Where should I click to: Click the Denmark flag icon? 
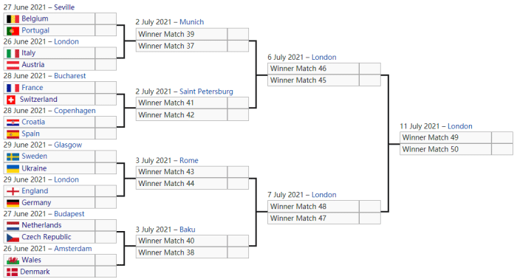point(13,272)
